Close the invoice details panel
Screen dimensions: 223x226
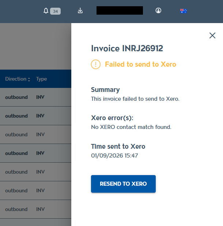pyautogui.click(x=212, y=36)
